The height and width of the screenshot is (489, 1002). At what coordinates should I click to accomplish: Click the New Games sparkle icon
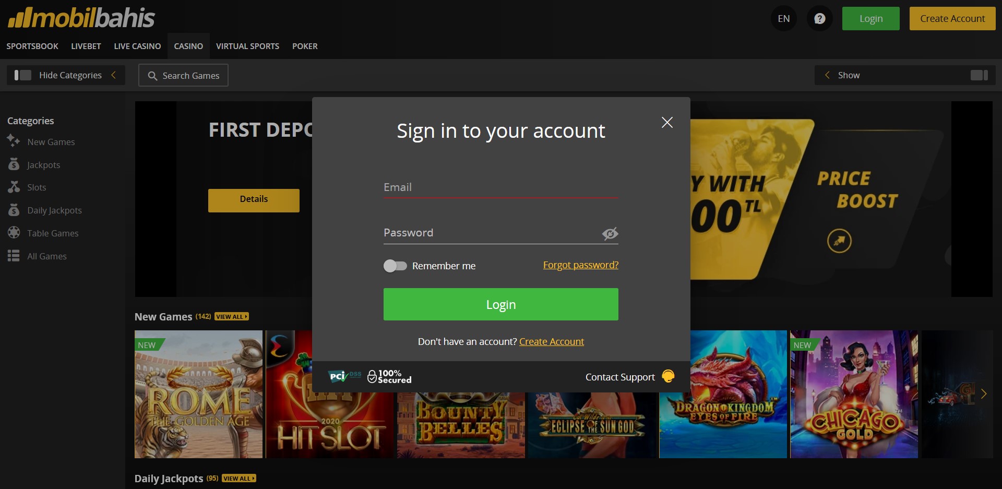(x=14, y=141)
